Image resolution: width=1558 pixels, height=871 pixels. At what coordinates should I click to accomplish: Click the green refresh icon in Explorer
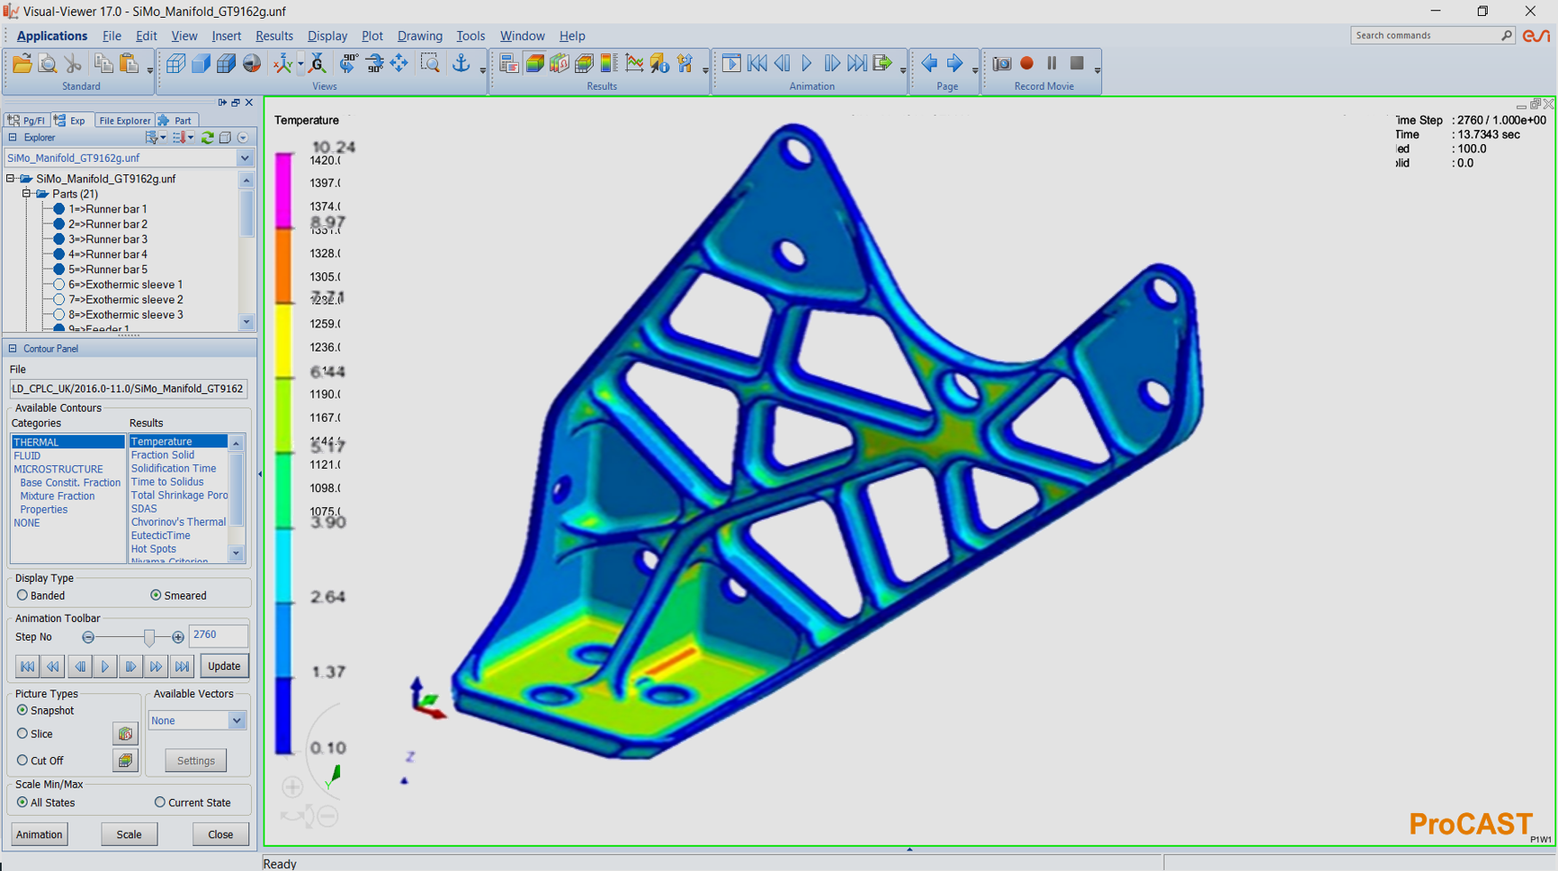click(207, 138)
